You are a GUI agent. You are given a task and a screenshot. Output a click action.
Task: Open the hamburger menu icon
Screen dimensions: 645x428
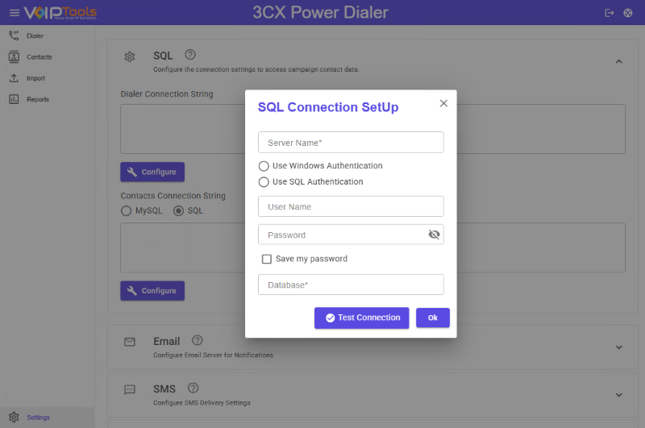(14, 13)
